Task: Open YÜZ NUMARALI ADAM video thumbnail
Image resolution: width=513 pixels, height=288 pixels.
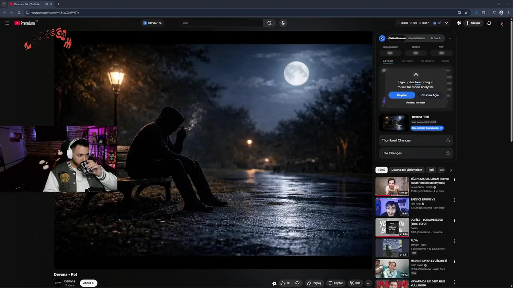Action: [x=392, y=186]
